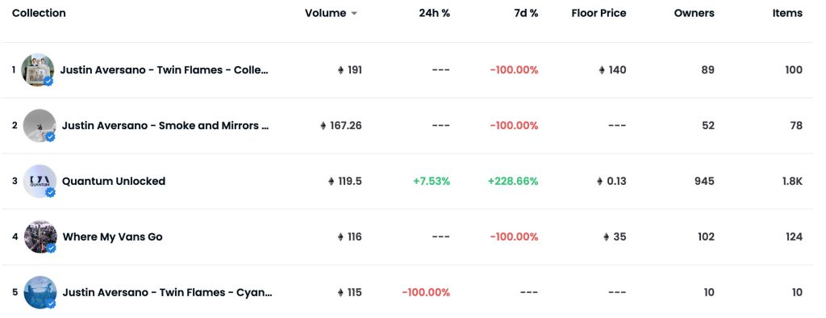Screen dimensions: 826x318
Task: Sort by Items column header
Action: click(787, 13)
